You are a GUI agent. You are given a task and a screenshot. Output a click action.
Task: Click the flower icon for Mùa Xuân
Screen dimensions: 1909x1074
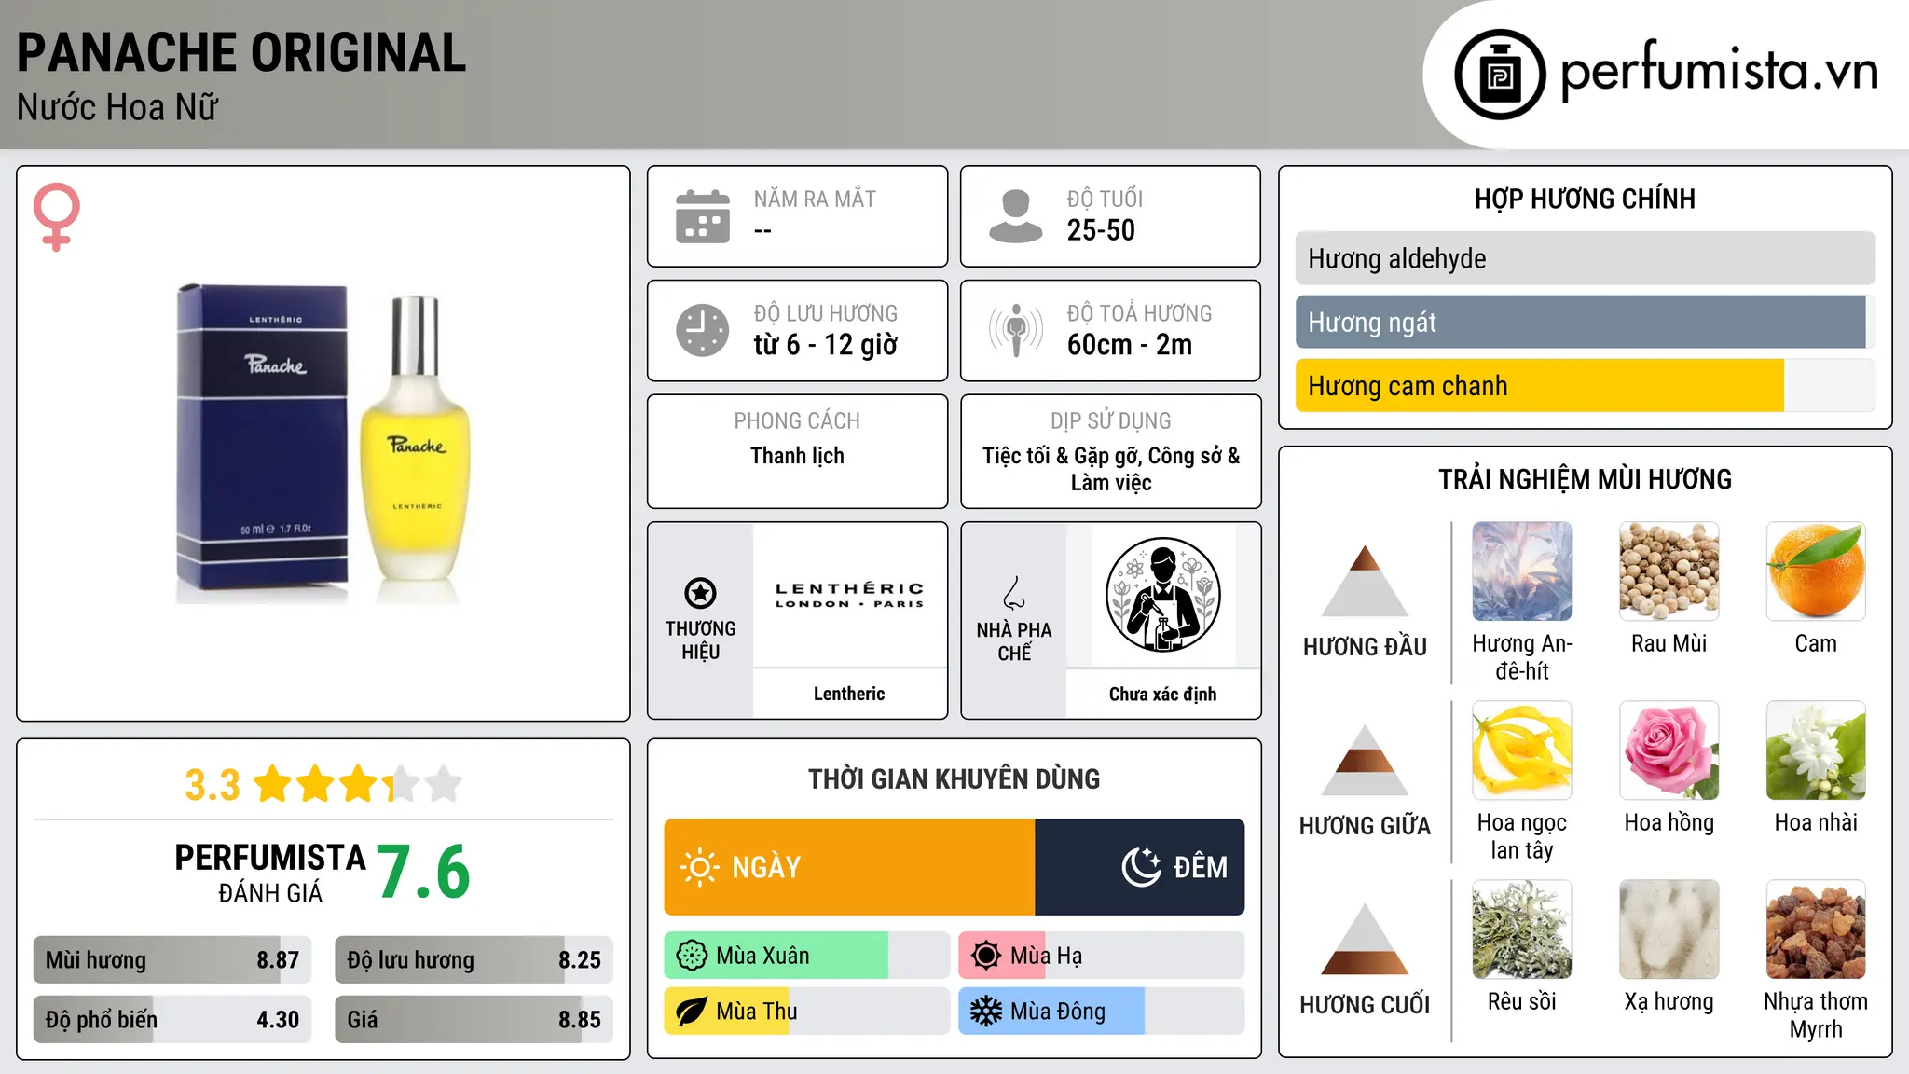(x=692, y=956)
